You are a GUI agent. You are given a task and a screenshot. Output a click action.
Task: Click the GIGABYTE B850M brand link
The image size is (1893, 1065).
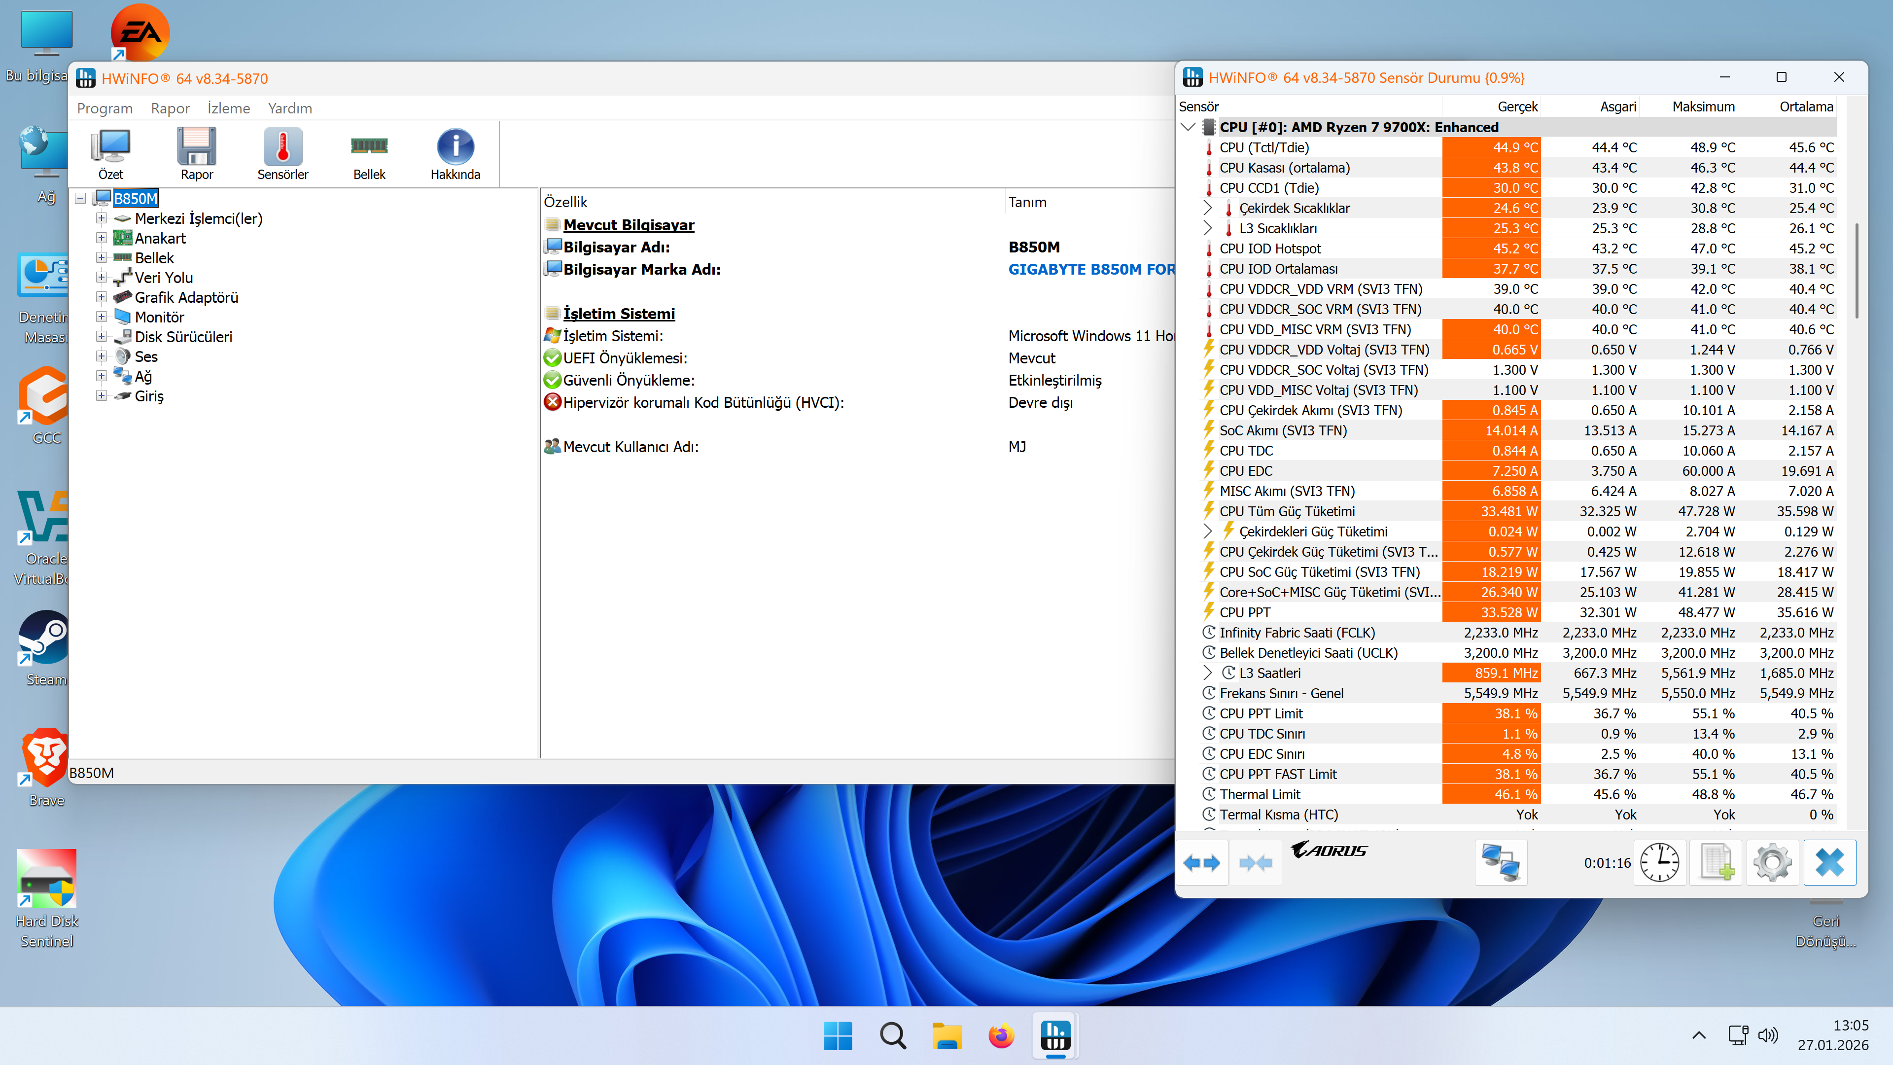tap(1091, 269)
